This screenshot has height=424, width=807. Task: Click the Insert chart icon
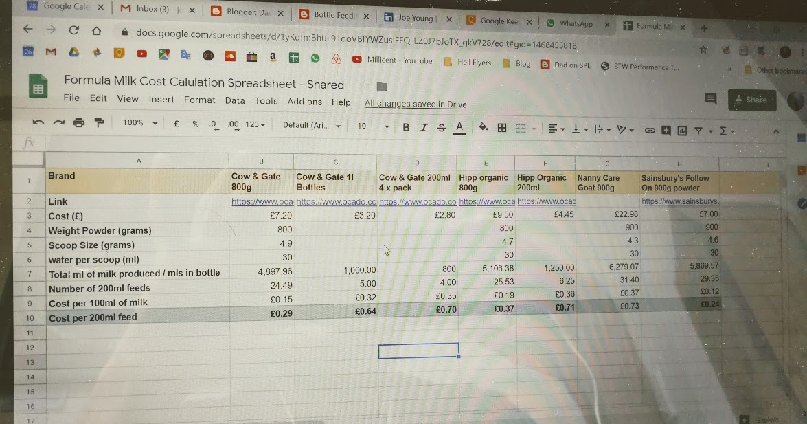click(x=681, y=129)
